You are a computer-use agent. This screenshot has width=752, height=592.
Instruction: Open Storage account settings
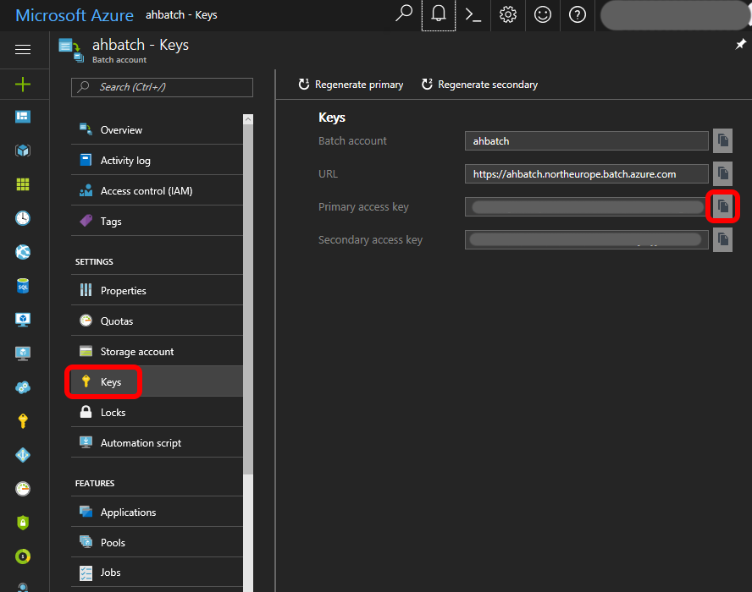click(157, 352)
